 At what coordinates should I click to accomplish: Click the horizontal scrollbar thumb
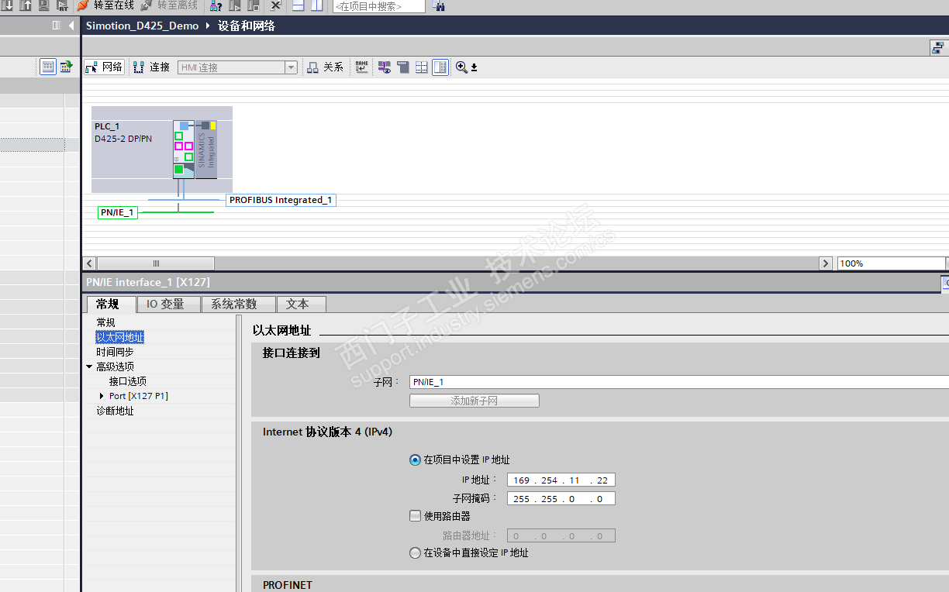pos(156,263)
